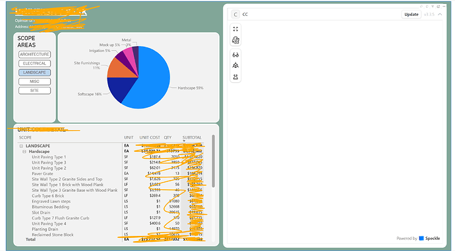Click the 'CC' model name in Speckle panel
455x251 pixels.
click(245, 14)
